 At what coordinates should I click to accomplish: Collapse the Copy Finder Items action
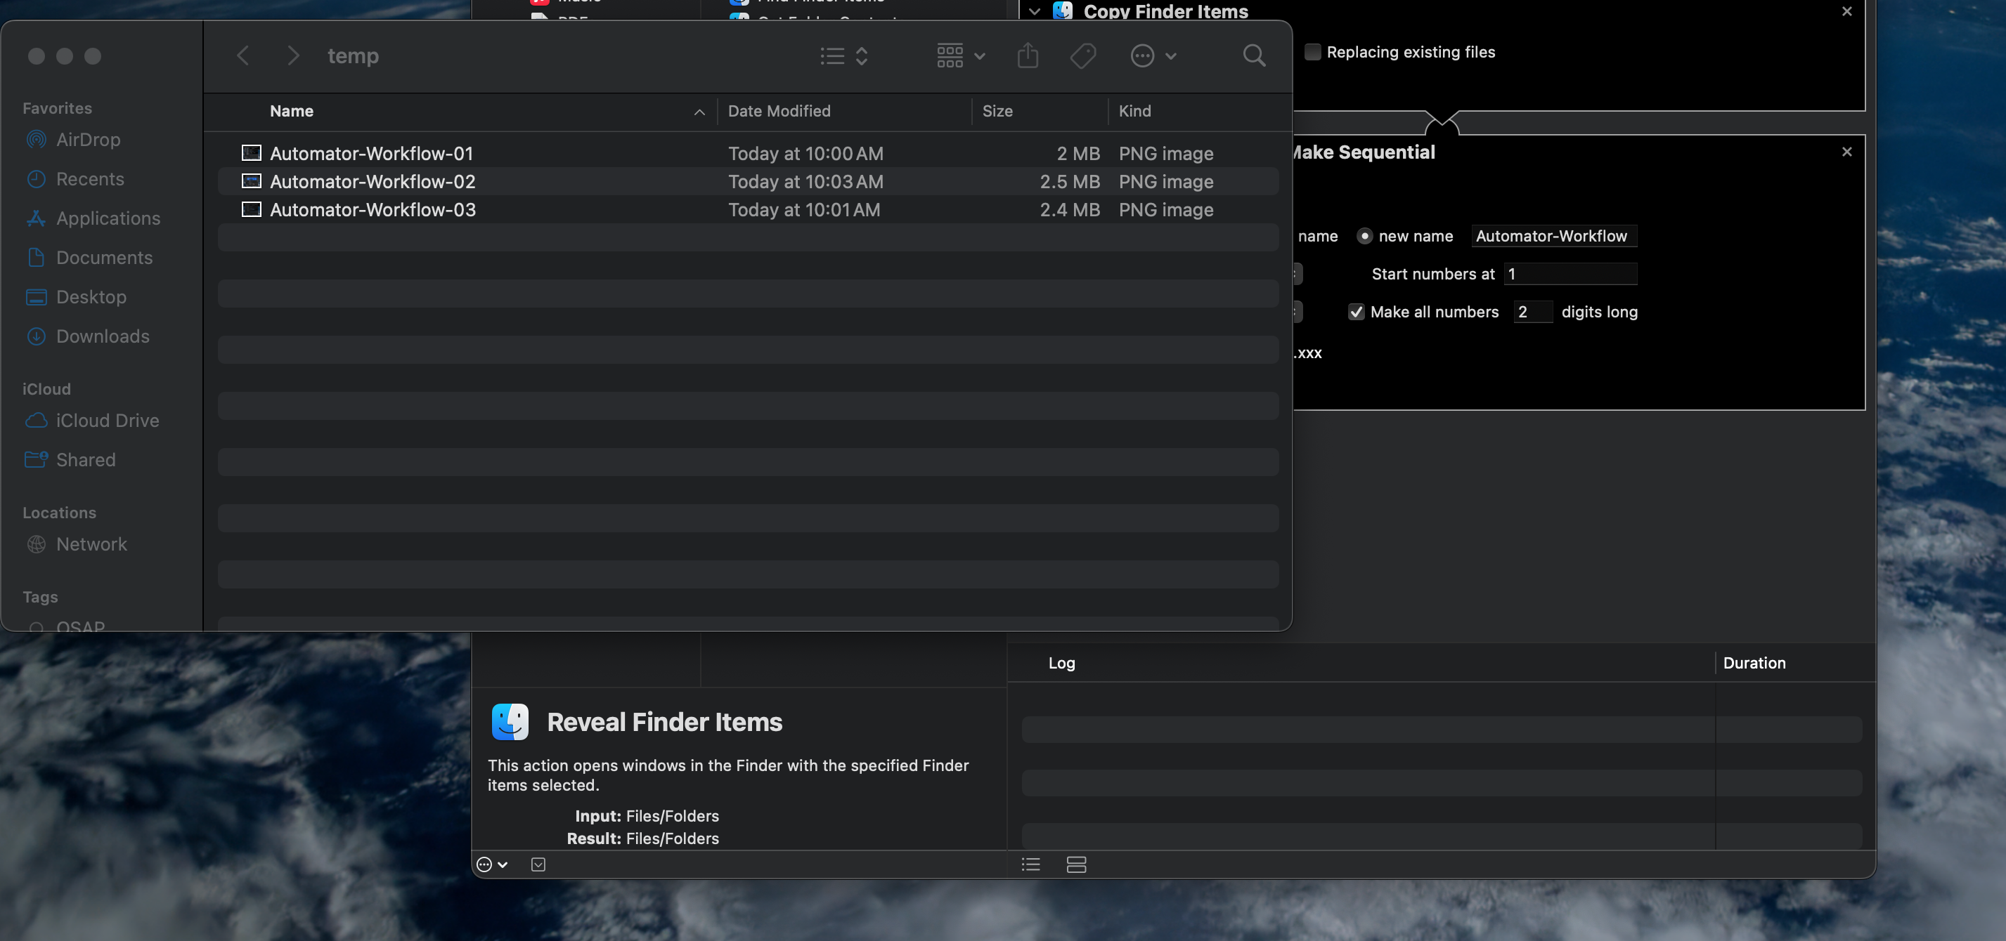pos(1034,11)
